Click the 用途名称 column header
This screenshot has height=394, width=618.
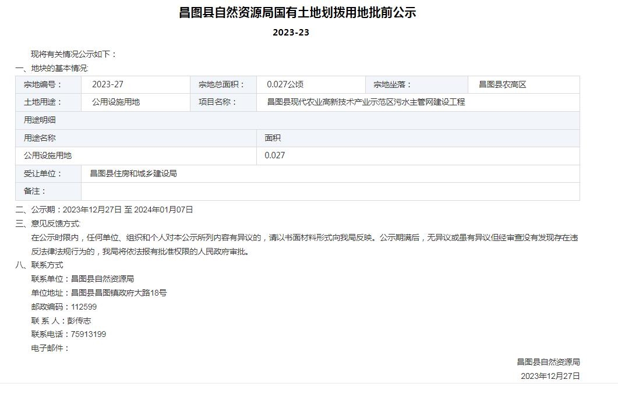136,138
